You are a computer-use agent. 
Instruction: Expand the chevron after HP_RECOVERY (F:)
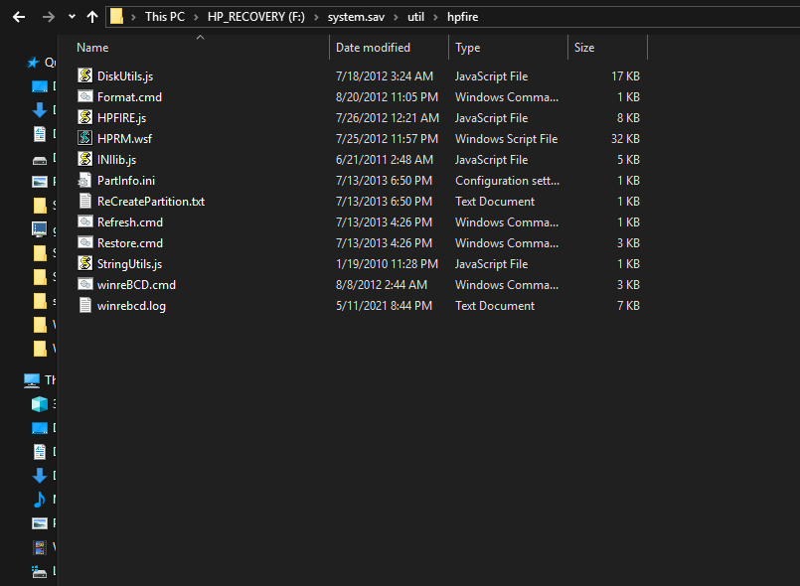point(316,17)
